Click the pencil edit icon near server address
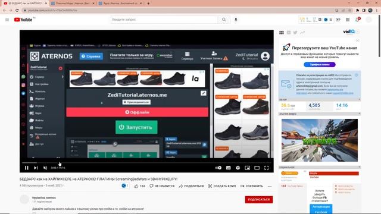Screen dimensions: 381x214 coord(204,93)
